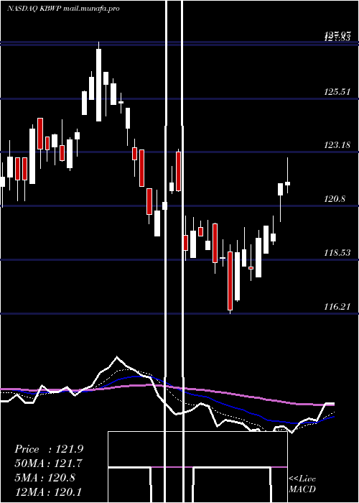The image size is (359, 503).
Task: Click the '12MA : 120.1' readout
Action: pos(48,492)
